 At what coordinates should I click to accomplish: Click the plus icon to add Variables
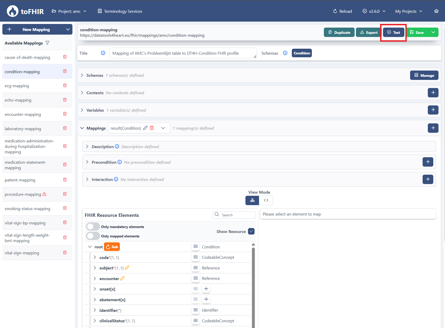click(433, 110)
